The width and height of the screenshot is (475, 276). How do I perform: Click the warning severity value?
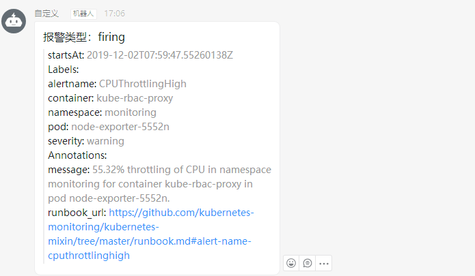(x=106, y=141)
